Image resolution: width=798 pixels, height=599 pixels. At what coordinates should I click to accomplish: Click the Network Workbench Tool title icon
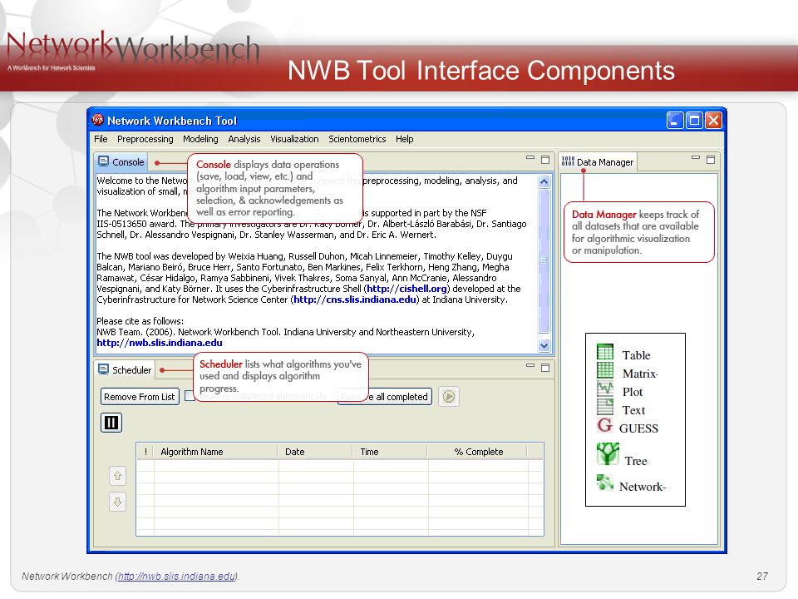(98, 120)
